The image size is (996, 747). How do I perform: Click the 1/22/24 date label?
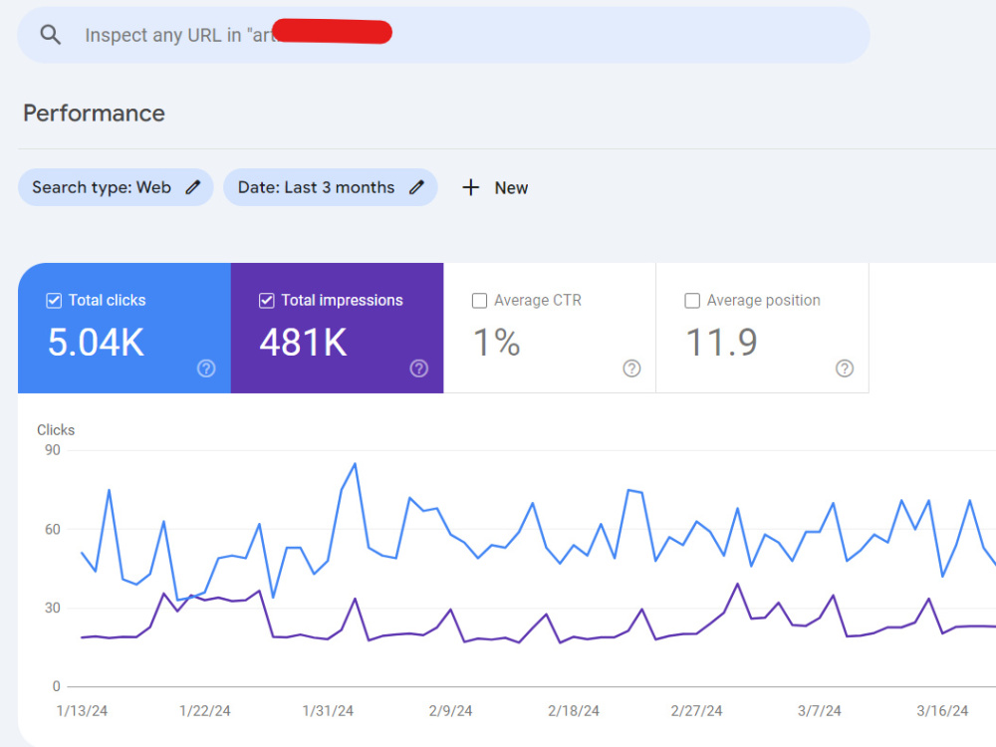[x=204, y=711]
